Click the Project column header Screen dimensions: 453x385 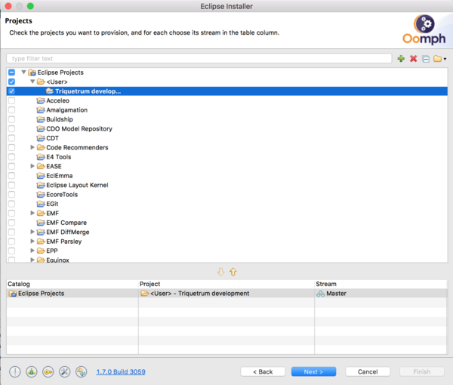tap(226, 284)
